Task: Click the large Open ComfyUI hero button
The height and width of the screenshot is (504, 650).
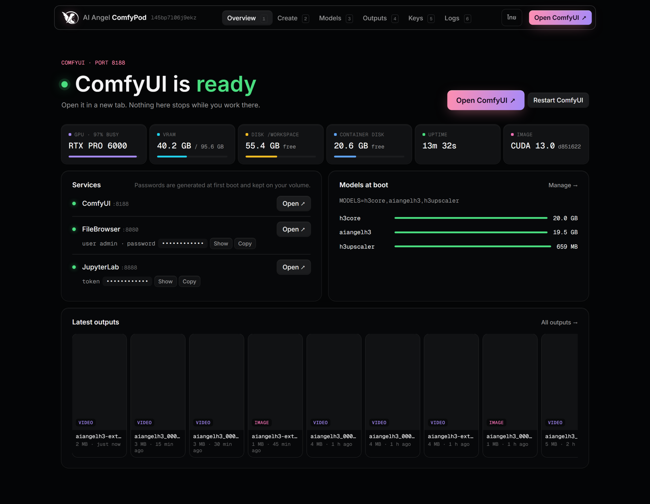Action: (x=485, y=100)
